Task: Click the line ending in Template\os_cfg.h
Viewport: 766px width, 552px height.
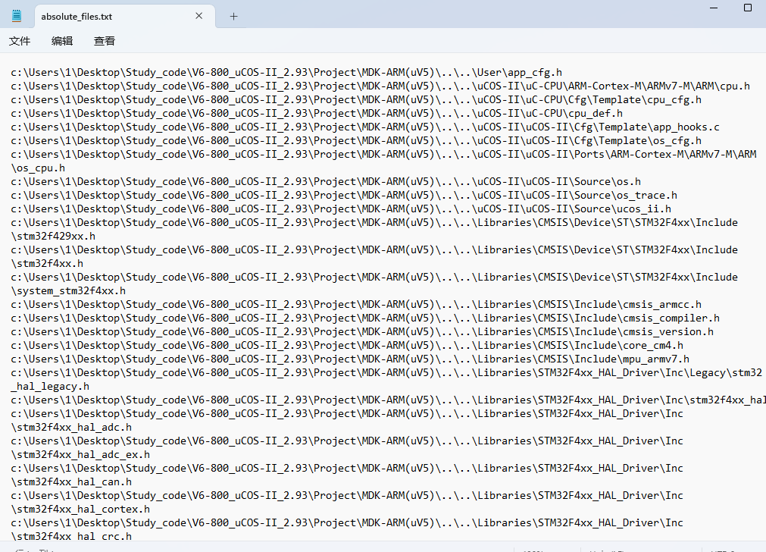Action: pyautogui.click(x=356, y=141)
